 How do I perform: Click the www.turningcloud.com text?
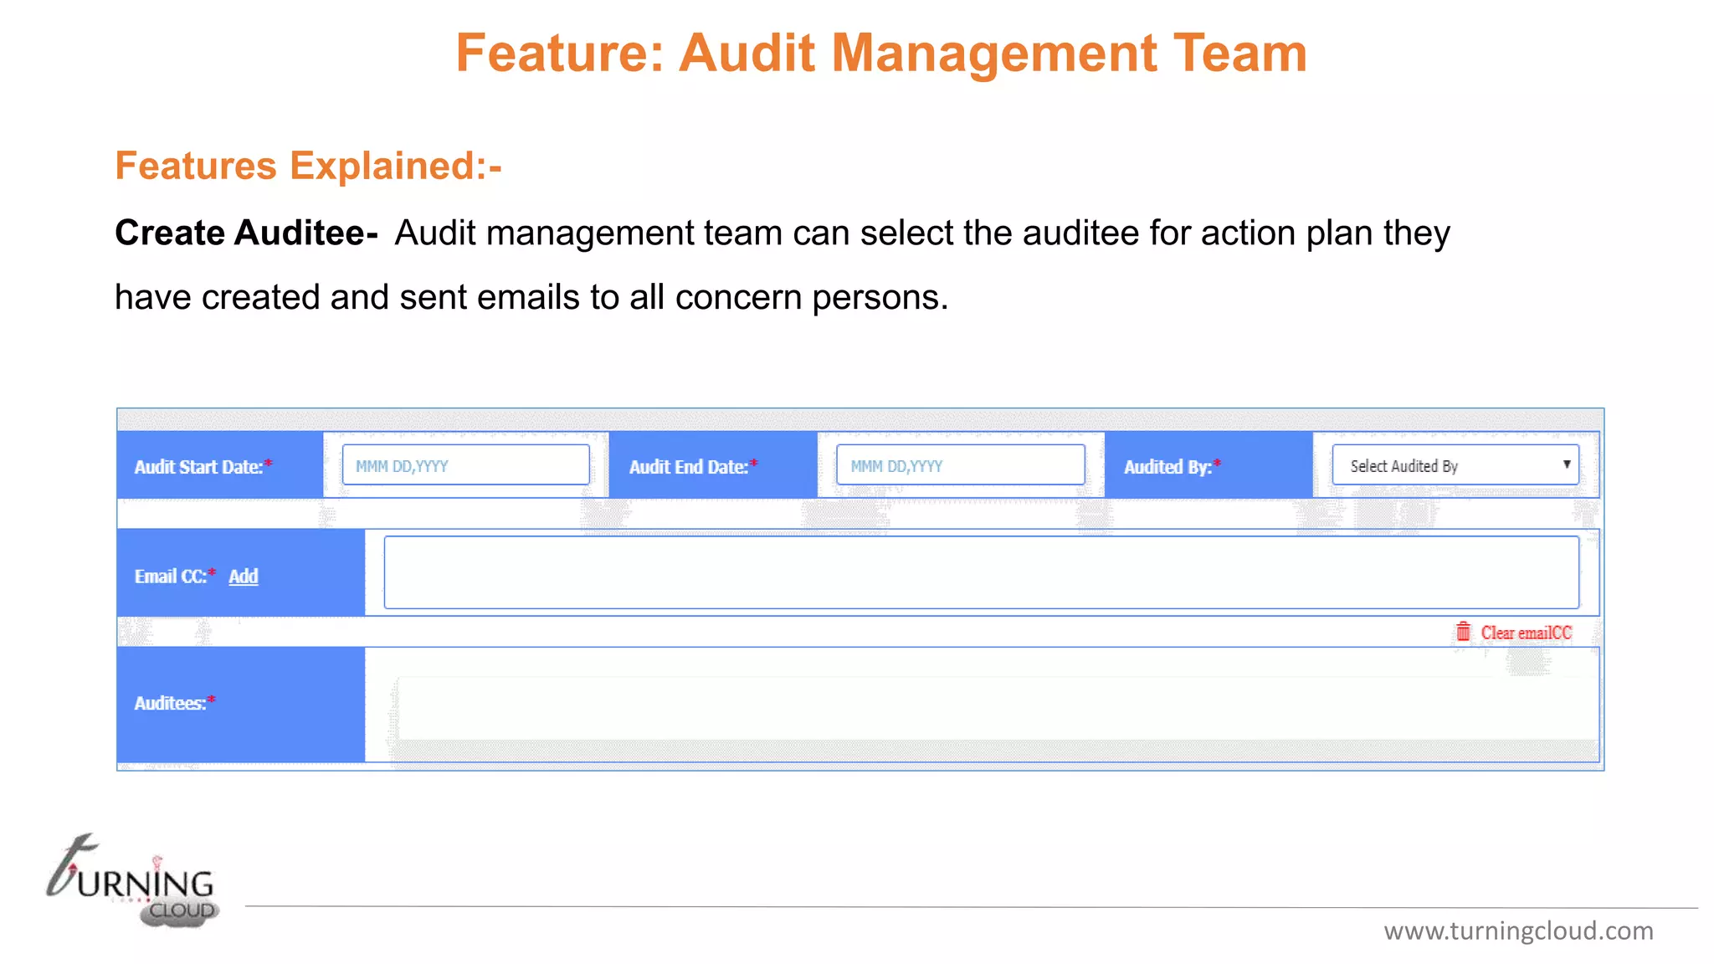(1518, 931)
